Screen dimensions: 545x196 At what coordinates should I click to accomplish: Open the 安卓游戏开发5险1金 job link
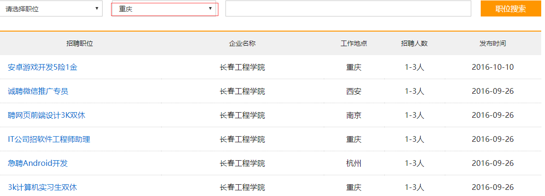pos(43,67)
